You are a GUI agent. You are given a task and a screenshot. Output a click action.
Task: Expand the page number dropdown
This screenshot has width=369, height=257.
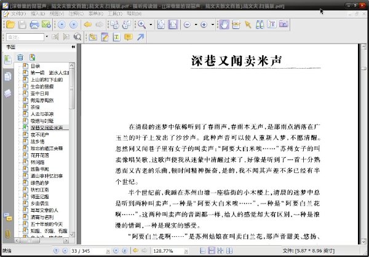(108, 251)
